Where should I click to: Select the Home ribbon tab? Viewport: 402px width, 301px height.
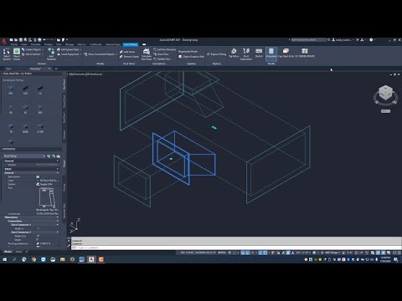click(14, 44)
